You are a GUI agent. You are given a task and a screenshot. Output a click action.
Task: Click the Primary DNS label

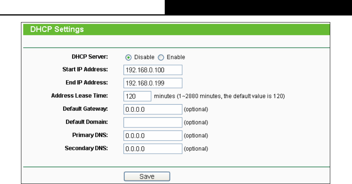(90, 135)
